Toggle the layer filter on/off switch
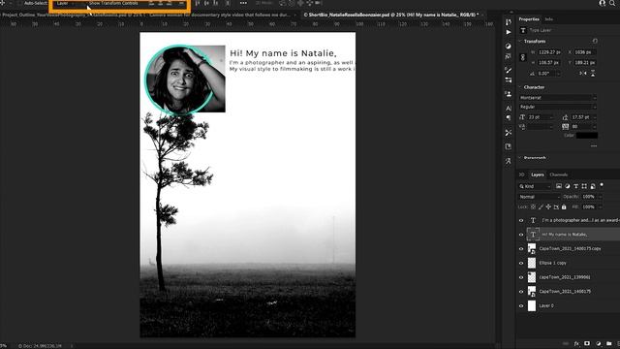This screenshot has width=620, height=349. [602, 185]
